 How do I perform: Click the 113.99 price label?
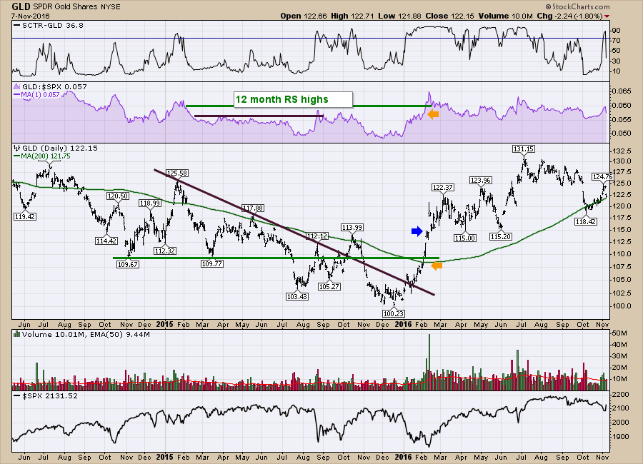[x=352, y=228]
